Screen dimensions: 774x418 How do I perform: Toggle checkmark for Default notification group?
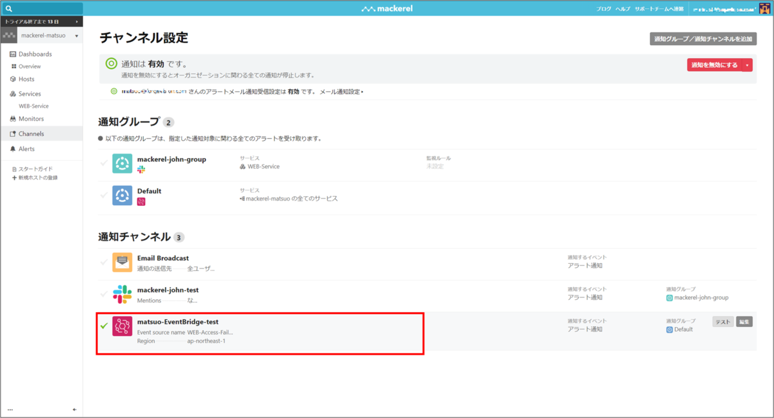tap(104, 195)
